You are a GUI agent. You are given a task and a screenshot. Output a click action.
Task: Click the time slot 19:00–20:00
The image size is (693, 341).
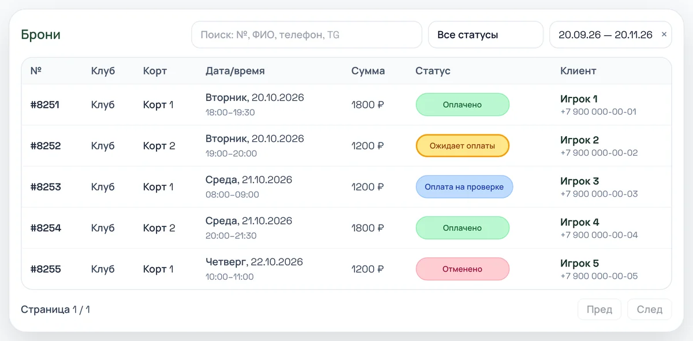pos(231,153)
